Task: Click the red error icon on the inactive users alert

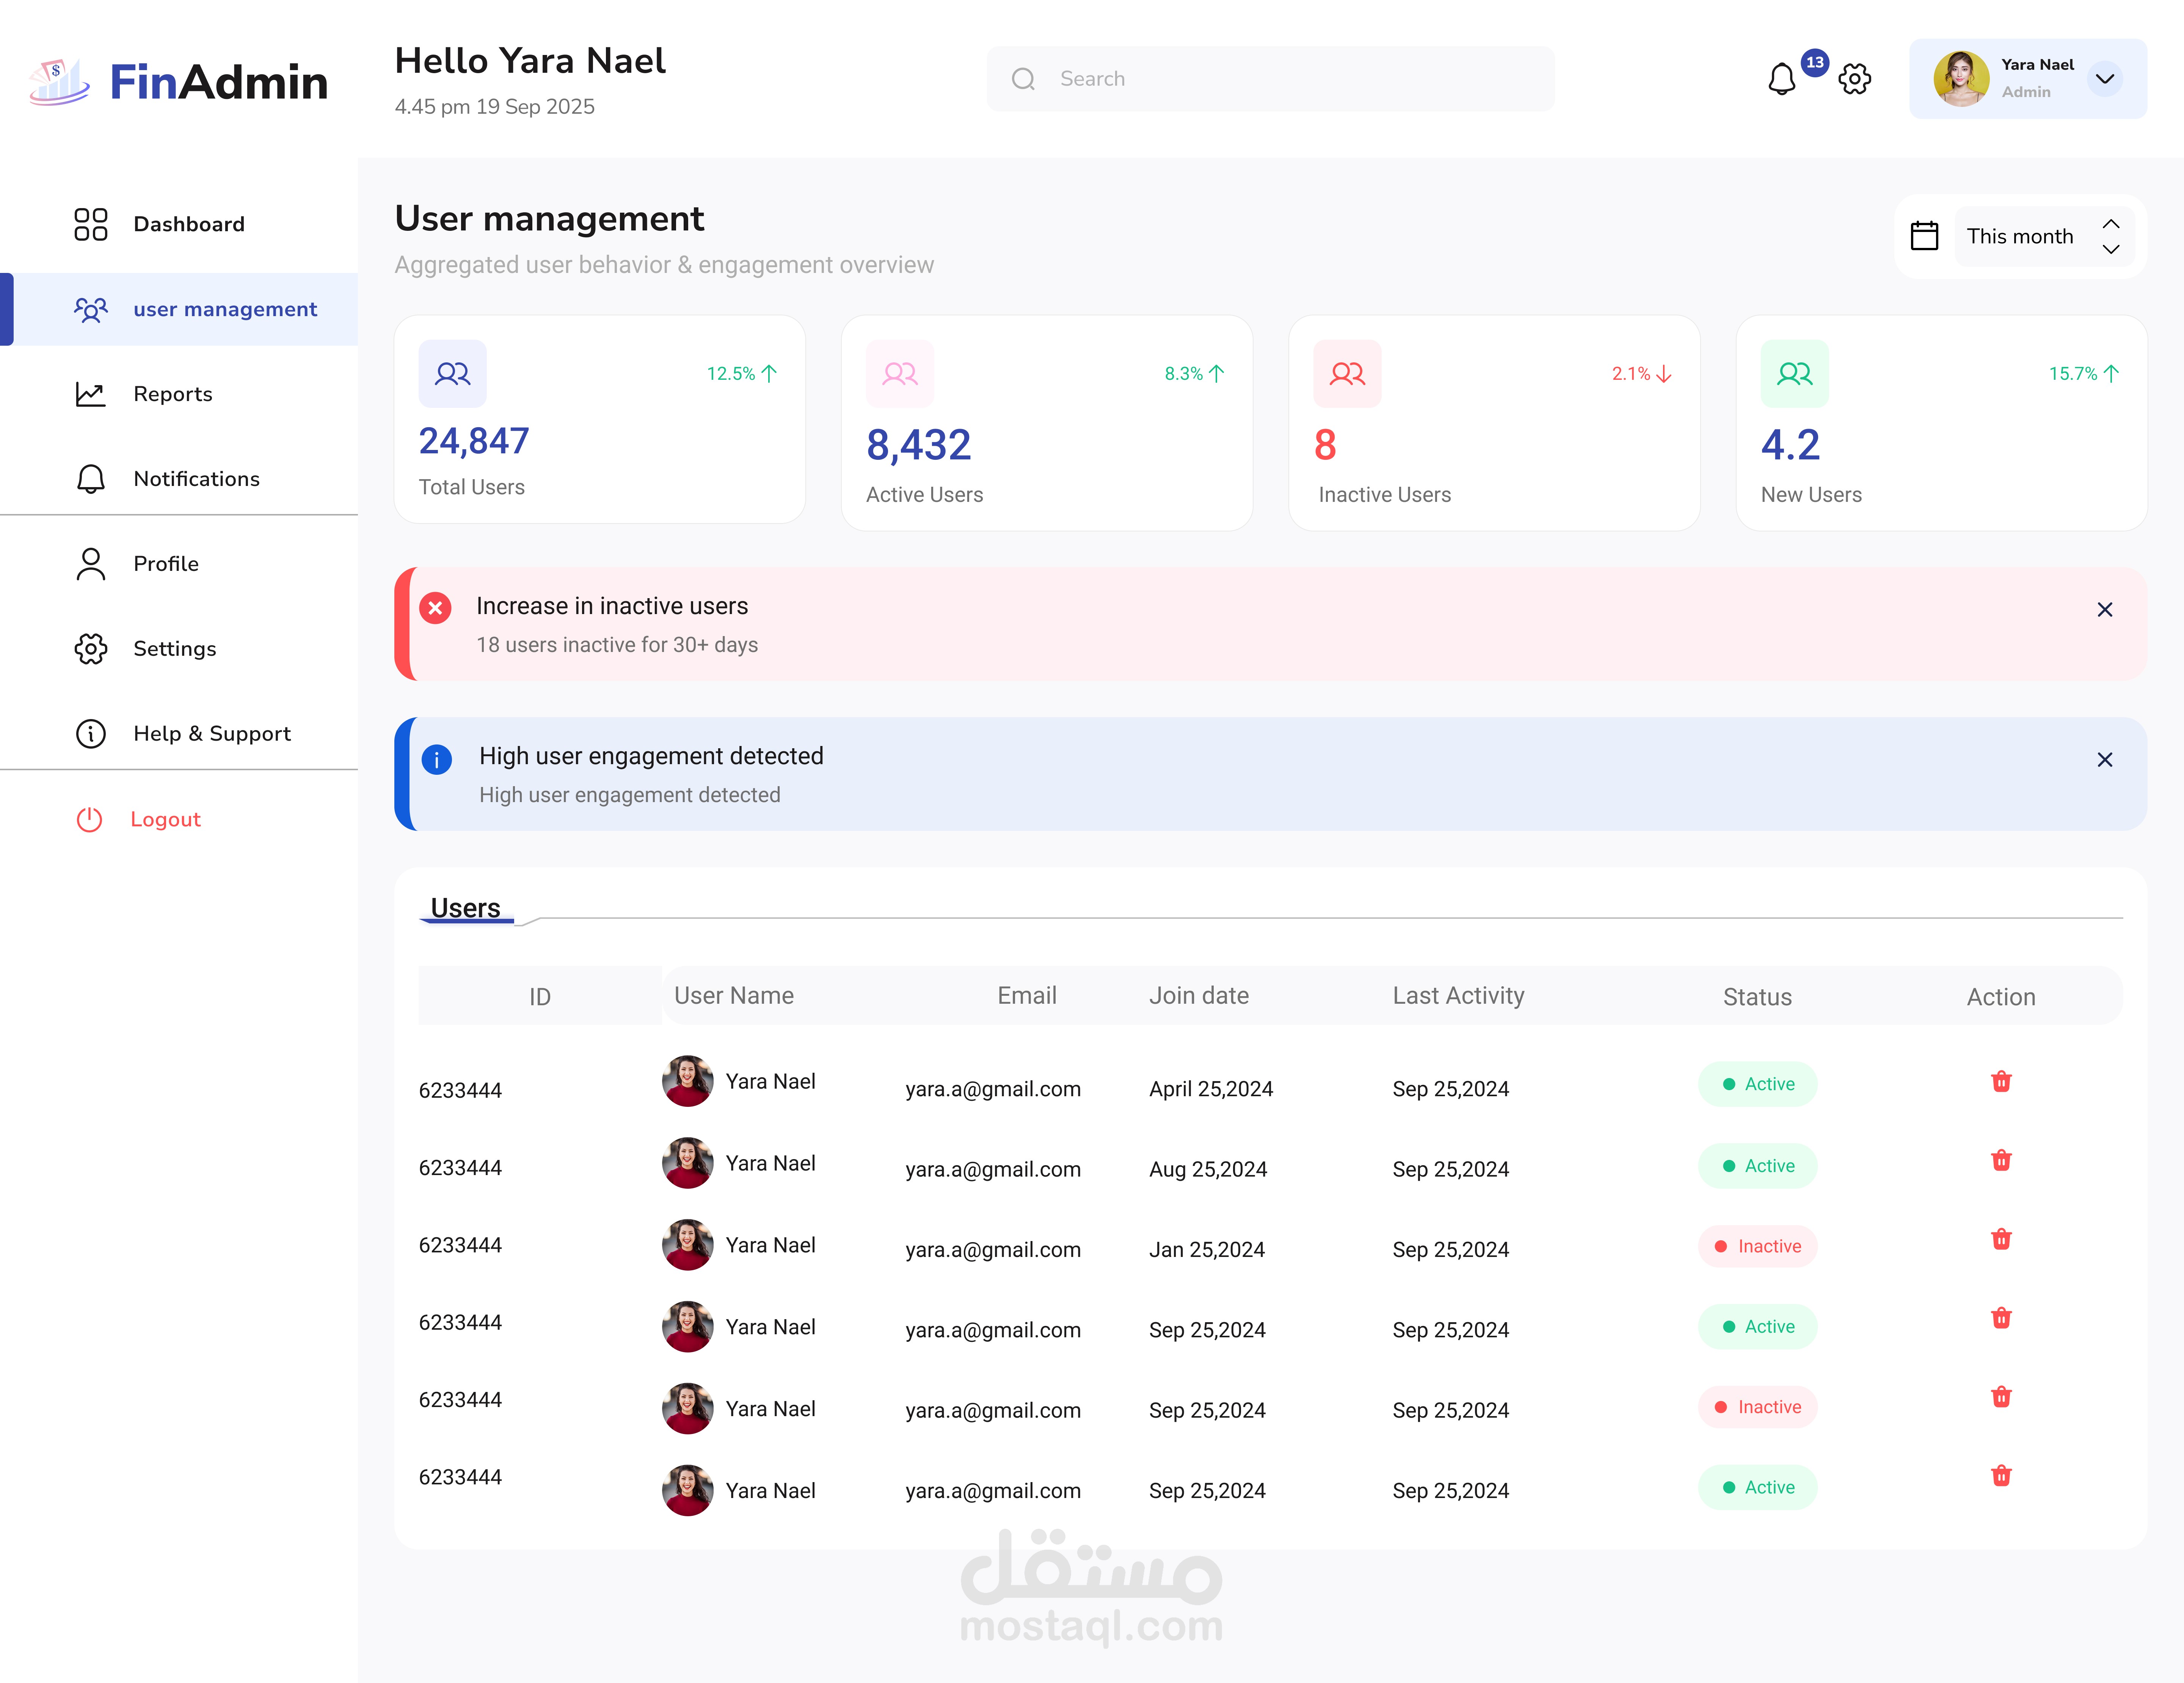Action: point(435,608)
